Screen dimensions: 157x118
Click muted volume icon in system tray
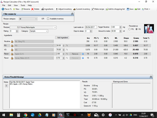127,115
